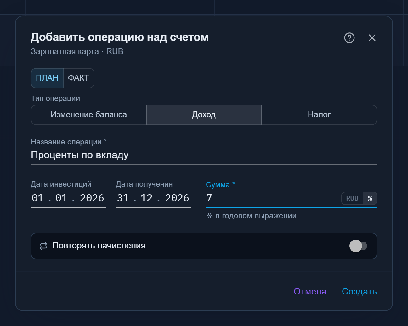Click the Дата инвестиций label
This screenshot has height=326, width=408.
(x=61, y=184)
